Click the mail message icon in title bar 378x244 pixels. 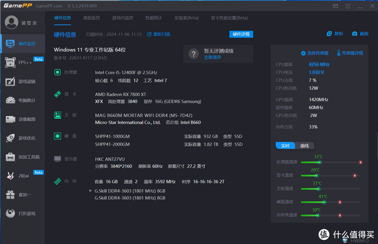coord(335,6)
